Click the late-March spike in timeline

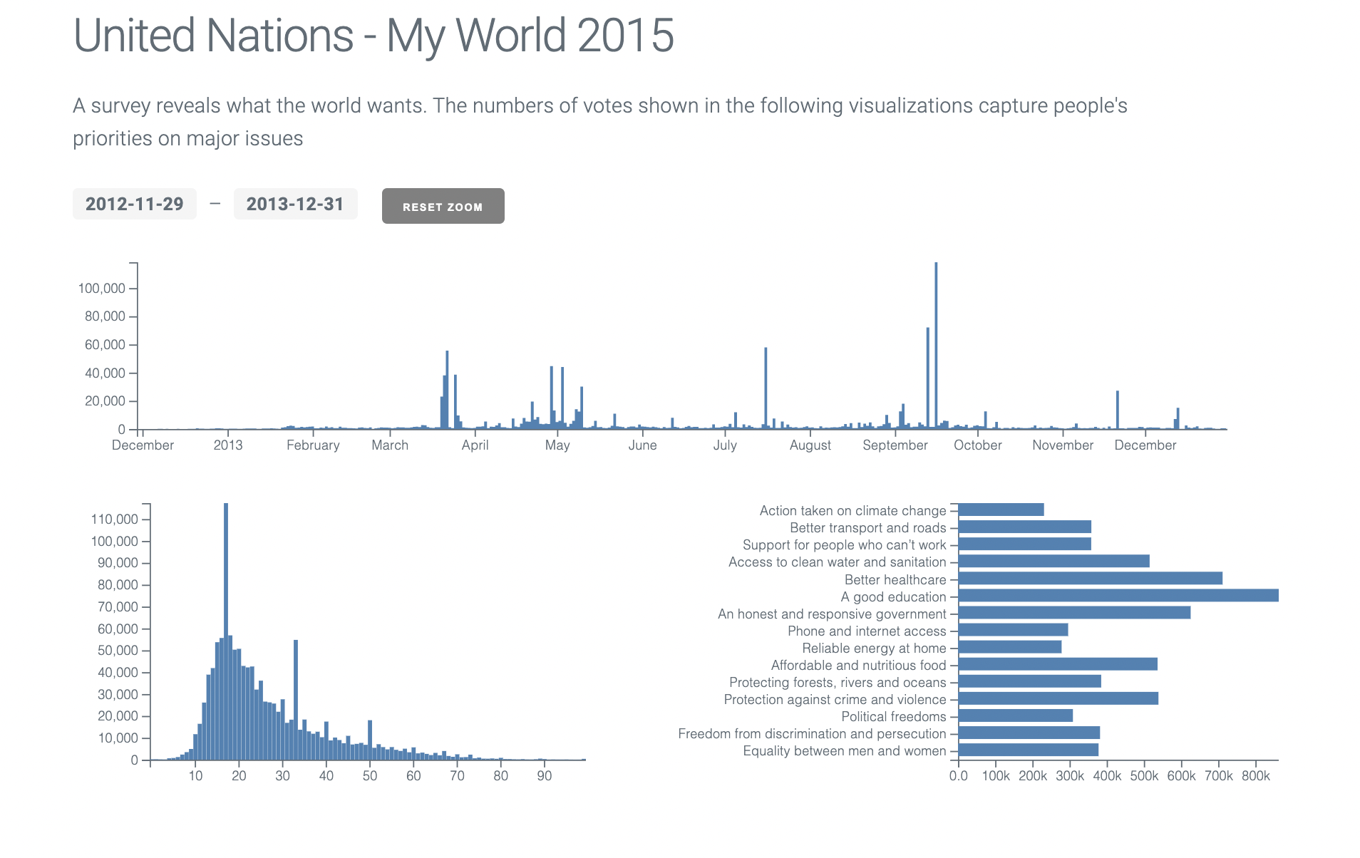coord(447,390)
